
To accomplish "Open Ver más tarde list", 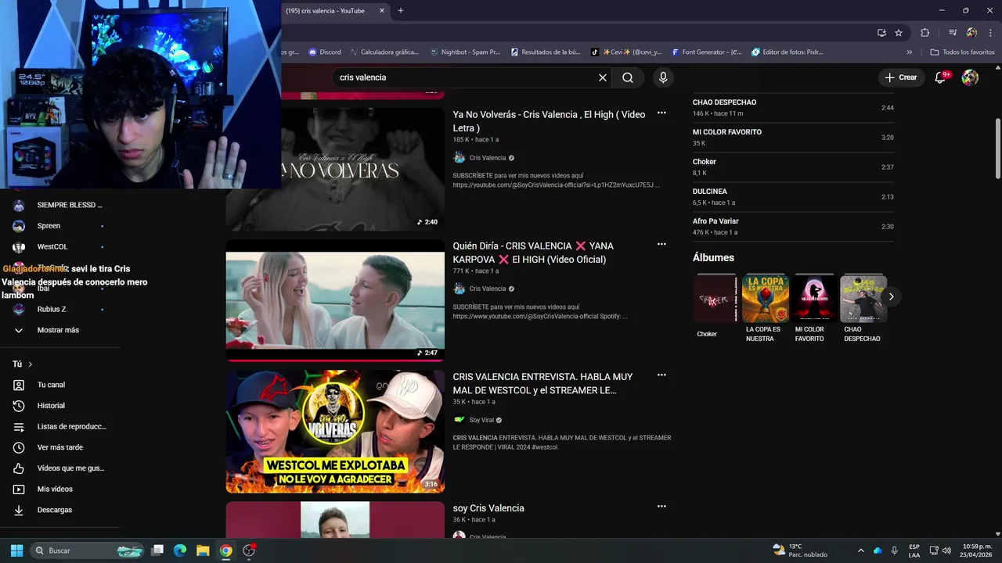I will point(59,447).
